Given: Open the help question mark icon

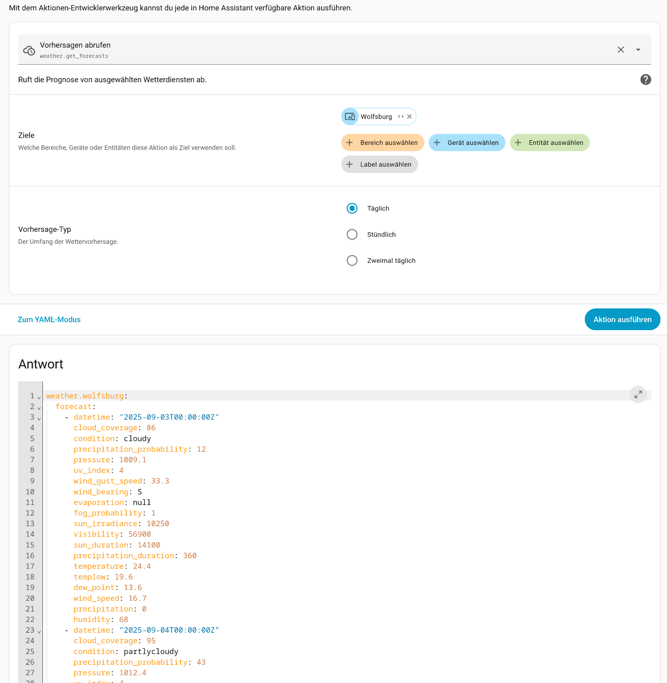Looking at the screenshot, I should (645, 80).
